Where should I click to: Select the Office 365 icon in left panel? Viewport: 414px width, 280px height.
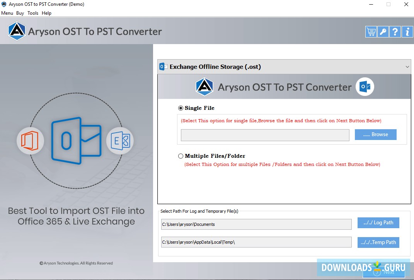point(30,141)
